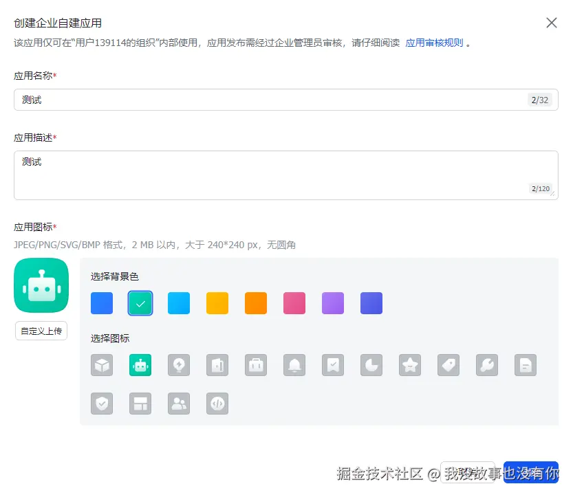The width and height of the screenshot is (573, 495).
Task: Click the 自定义上传 button
Action: click(41, 331)
